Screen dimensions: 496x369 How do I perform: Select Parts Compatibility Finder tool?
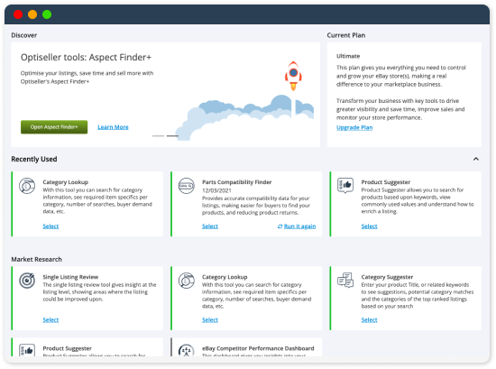(x=210, y=226)
